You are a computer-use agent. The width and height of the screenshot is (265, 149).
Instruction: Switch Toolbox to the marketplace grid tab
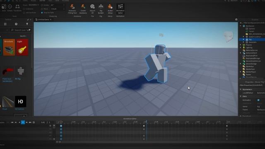(x=5, y=24)
